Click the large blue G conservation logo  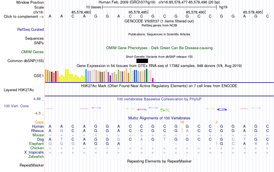click(222, 109)
